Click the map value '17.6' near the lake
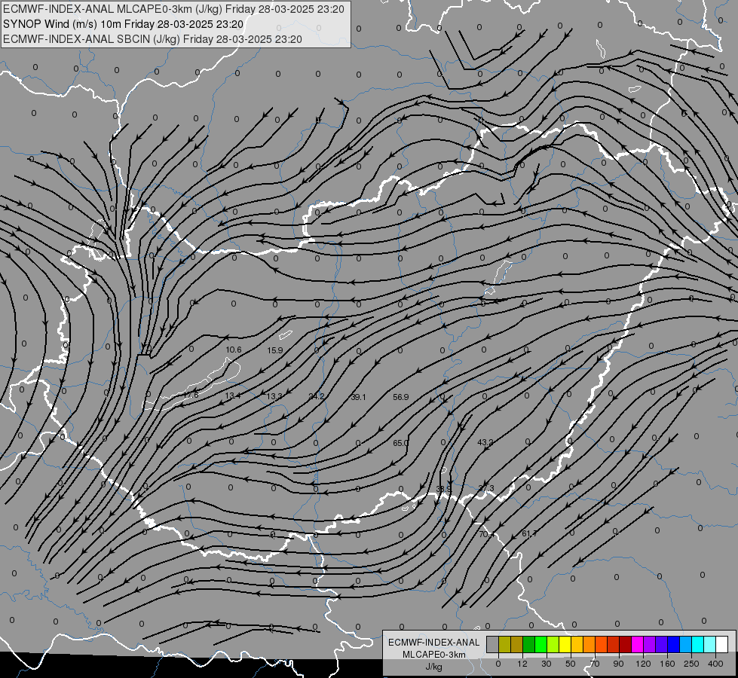Viewport: 738px width, 678px height. [191, 395]
